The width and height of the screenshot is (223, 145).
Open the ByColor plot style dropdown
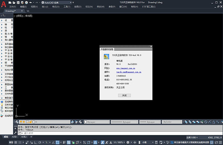(172, 122)
